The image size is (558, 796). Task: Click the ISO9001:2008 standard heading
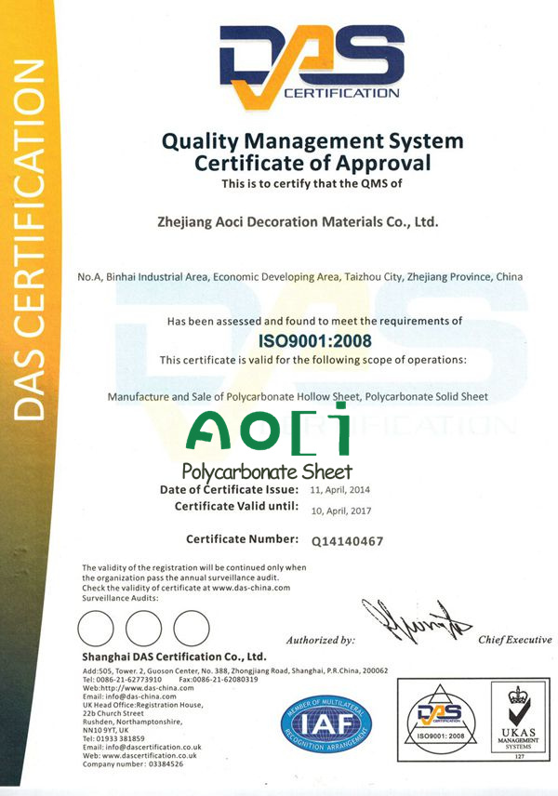[x=312, y=338]
